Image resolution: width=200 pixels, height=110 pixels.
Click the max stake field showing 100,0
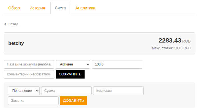tap(117, 64)
